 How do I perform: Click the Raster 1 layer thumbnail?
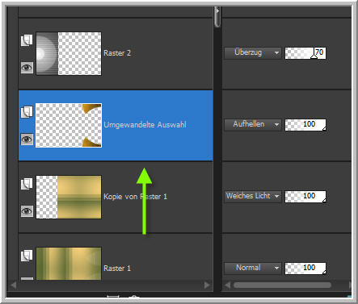pos(69,264)
